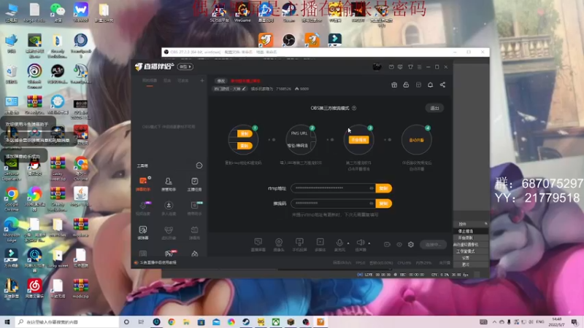Open the download-arrow tool in the toolbox
The width and height of the screenshot is (584, 328).
coord(169,208)
